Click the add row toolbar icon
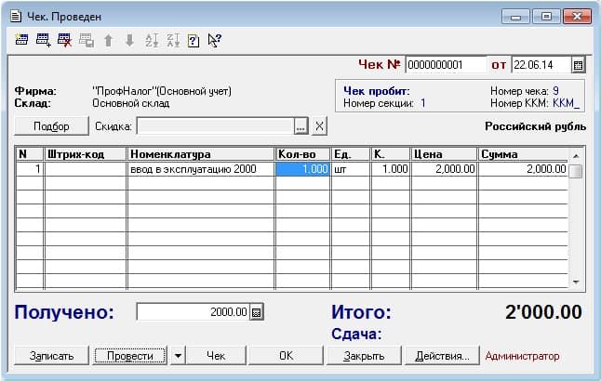Screen dimensions: 601x381 43,40
